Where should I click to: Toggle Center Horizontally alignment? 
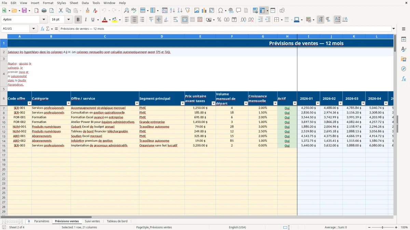pos(134,20)
